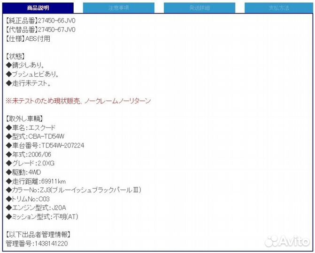Click the Avito watermark logo
This screenshot has width=315, height=253.
pos(287,241)
